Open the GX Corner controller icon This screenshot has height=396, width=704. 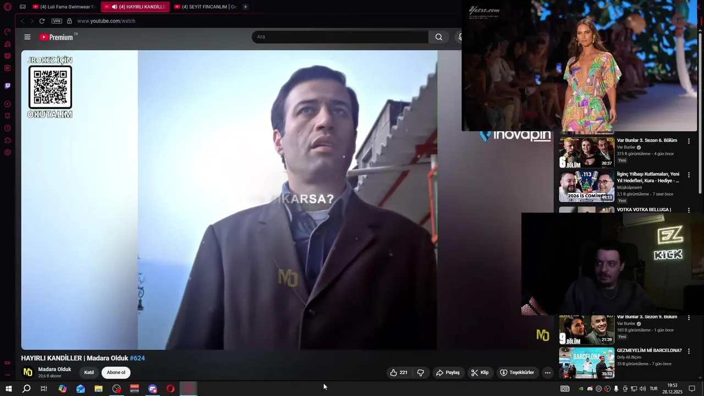[23, 7]
